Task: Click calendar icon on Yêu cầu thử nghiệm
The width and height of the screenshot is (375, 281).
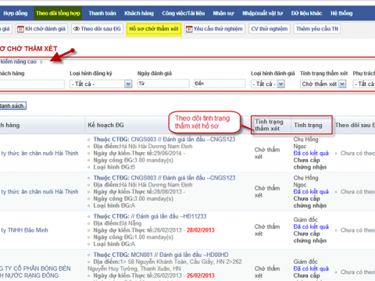Action: 189,29
